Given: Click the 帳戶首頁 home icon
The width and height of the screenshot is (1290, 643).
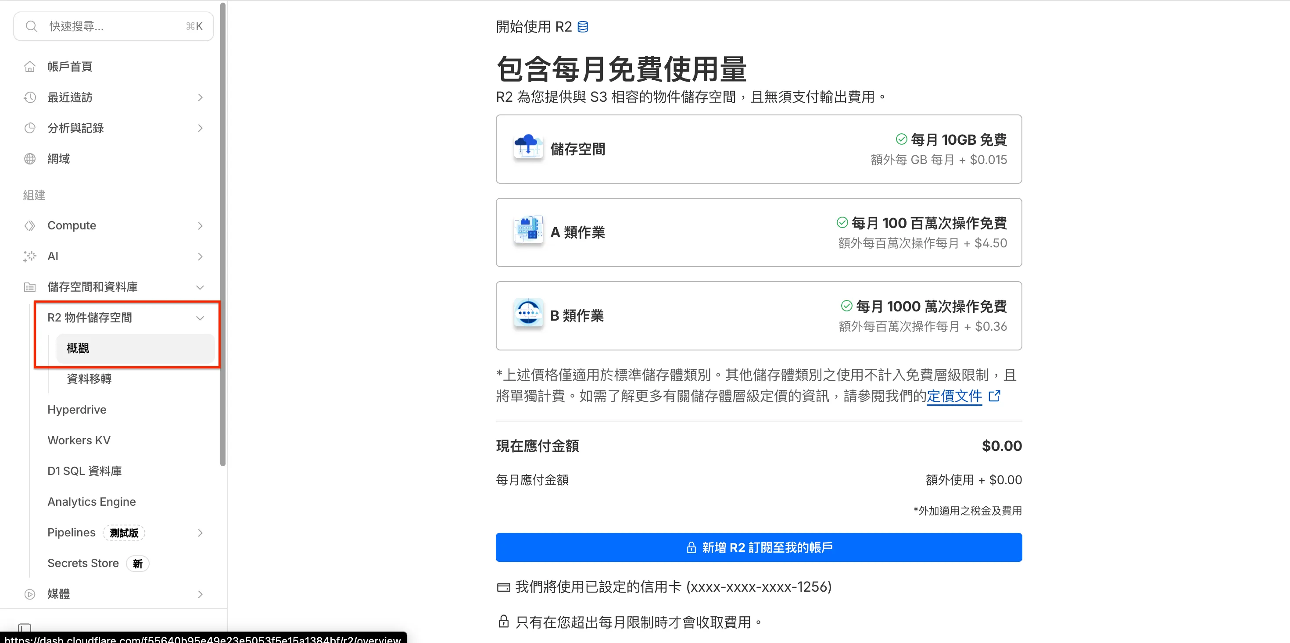Looking at the screenshot, I should pos(29,67).
